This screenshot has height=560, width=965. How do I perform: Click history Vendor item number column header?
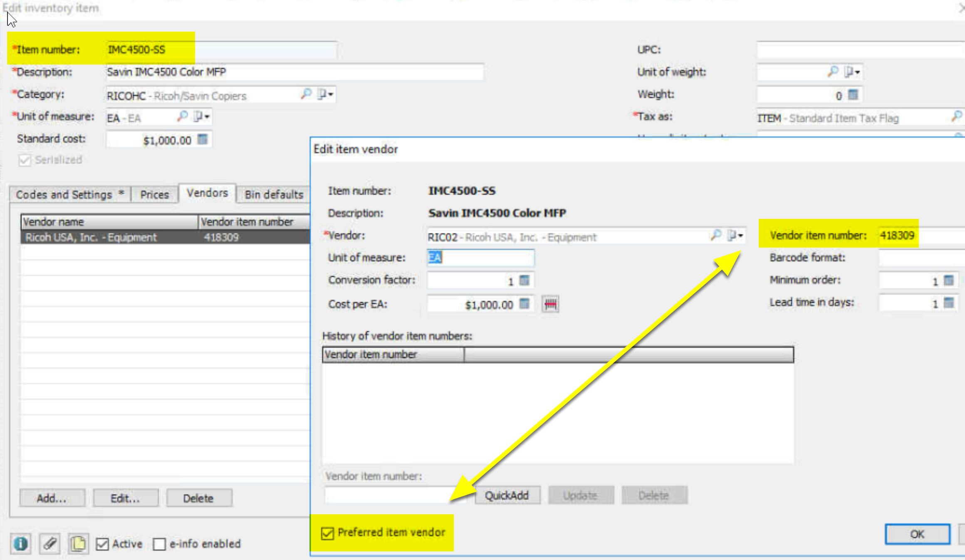pyautogui.click(x=393, y=354)
